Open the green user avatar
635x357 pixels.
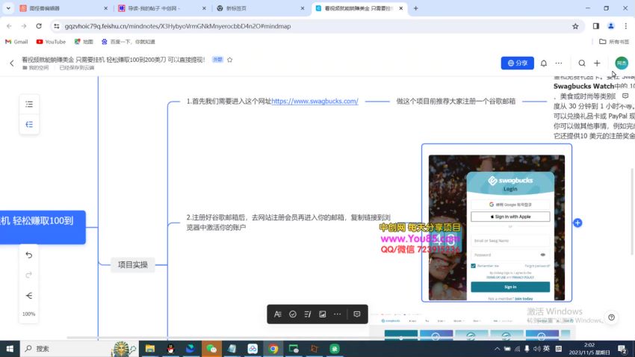tap(622, 63)
